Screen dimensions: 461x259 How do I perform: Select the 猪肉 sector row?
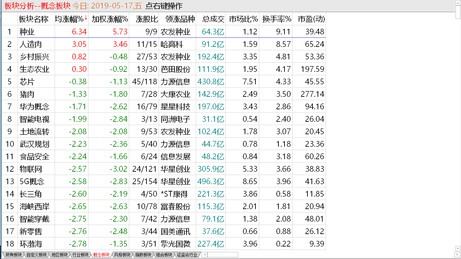pyautogui.click(x=164, y=94)
